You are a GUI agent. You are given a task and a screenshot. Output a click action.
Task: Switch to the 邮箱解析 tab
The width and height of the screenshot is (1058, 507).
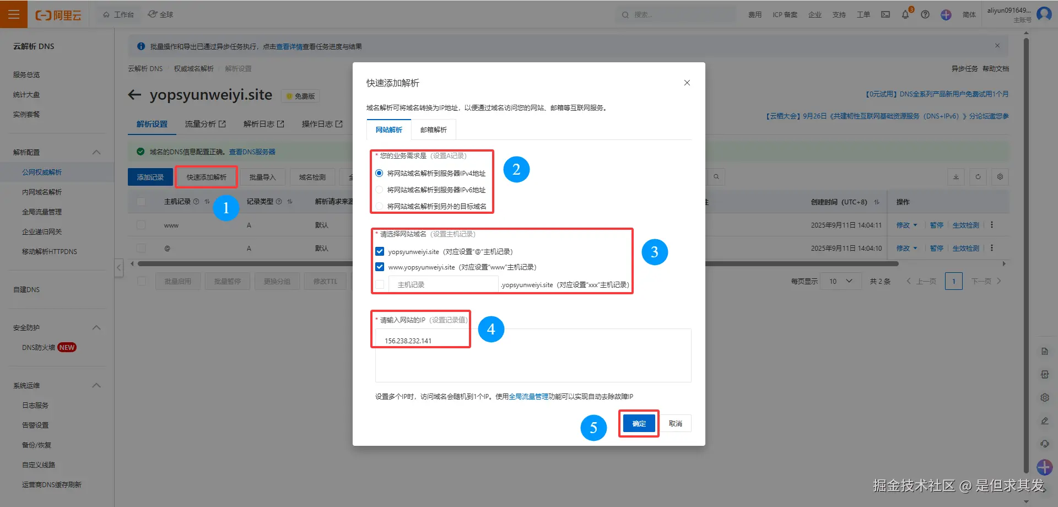[433, 130]
